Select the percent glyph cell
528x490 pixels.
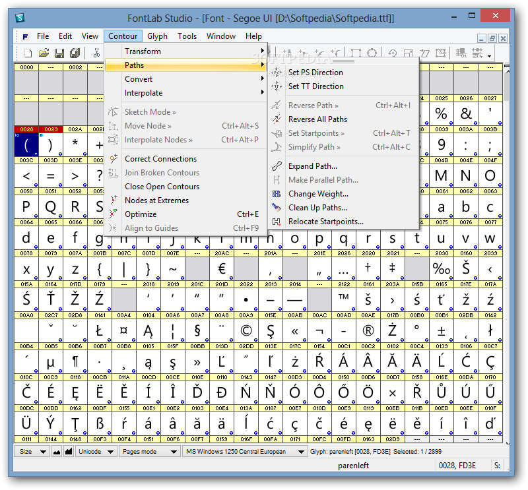442,113
